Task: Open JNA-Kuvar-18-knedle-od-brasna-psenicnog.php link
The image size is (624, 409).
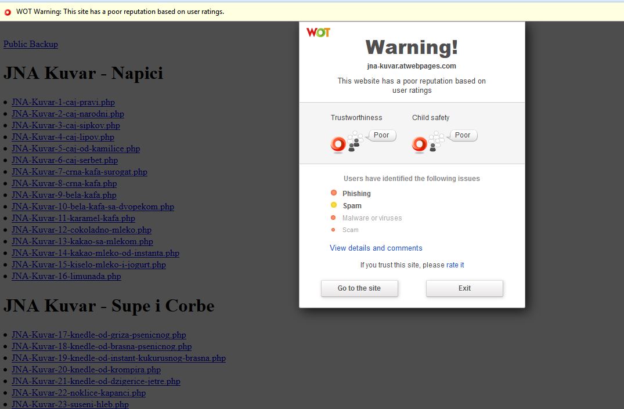Action: [102, 346]
